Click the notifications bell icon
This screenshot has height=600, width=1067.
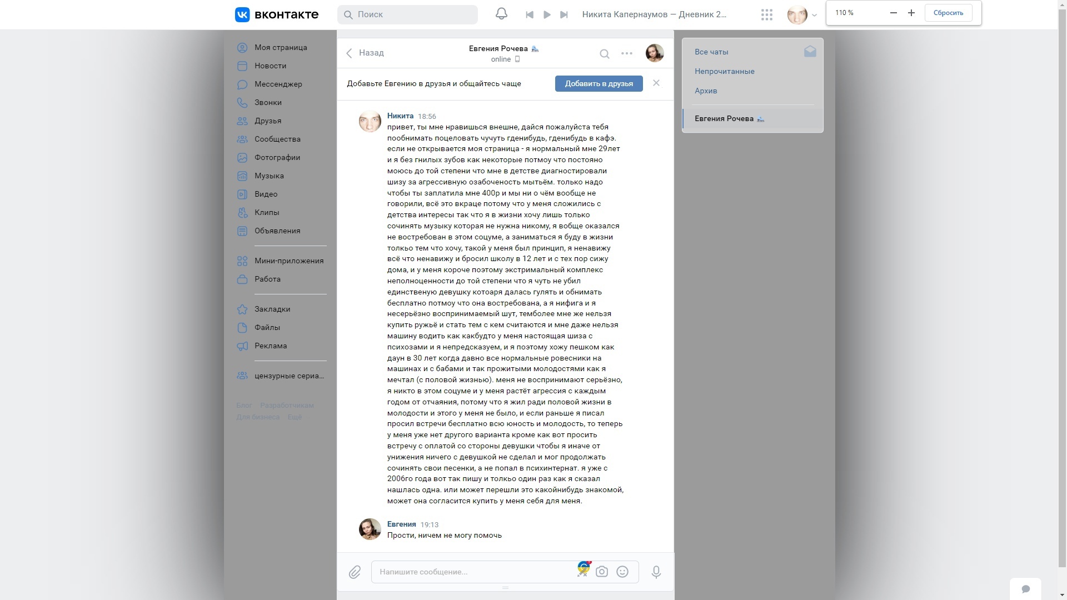click(501, 14)
